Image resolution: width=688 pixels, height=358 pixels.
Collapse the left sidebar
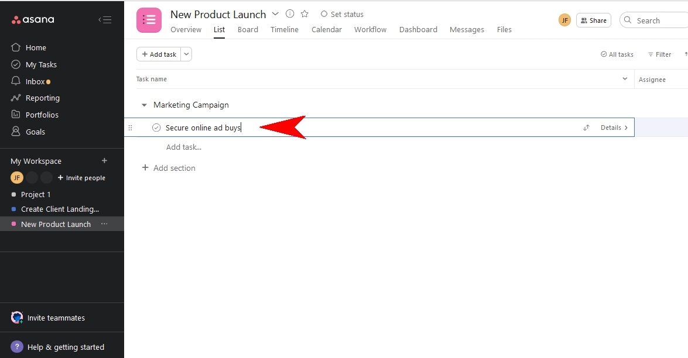pos(105,19)
